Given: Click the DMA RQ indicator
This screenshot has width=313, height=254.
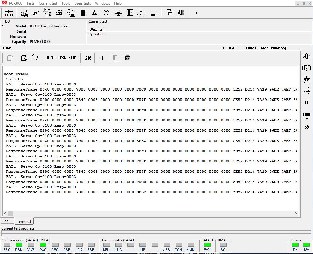Looking at the screenshot, I should (223, 245).
